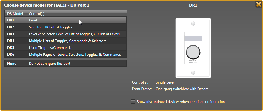Screen dimensions: 263x111
Task: Select the DR1 Level row
Action: click(x=66, y=20)
